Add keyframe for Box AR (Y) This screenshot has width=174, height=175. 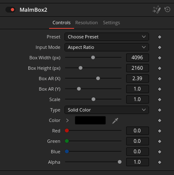159,89
